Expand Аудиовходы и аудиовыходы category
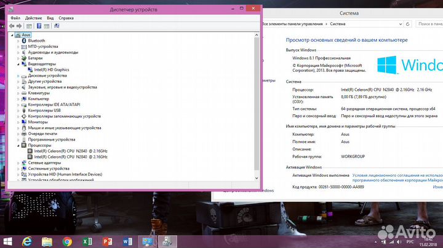 (18, 52)
